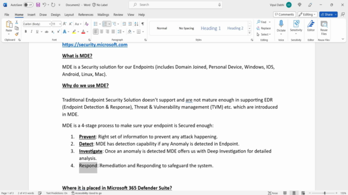The height and width of the screenshot is (195, 348).
Task: Expand the Styles gallery more arrow
Action: 250,33
